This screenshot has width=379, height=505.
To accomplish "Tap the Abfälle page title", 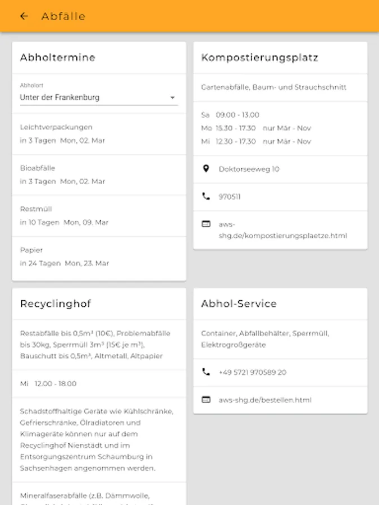I will tap(63, 16).
